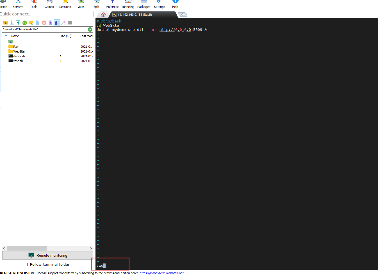Select the demo.sh file in list
378x275 pixels.
[19, 56]
